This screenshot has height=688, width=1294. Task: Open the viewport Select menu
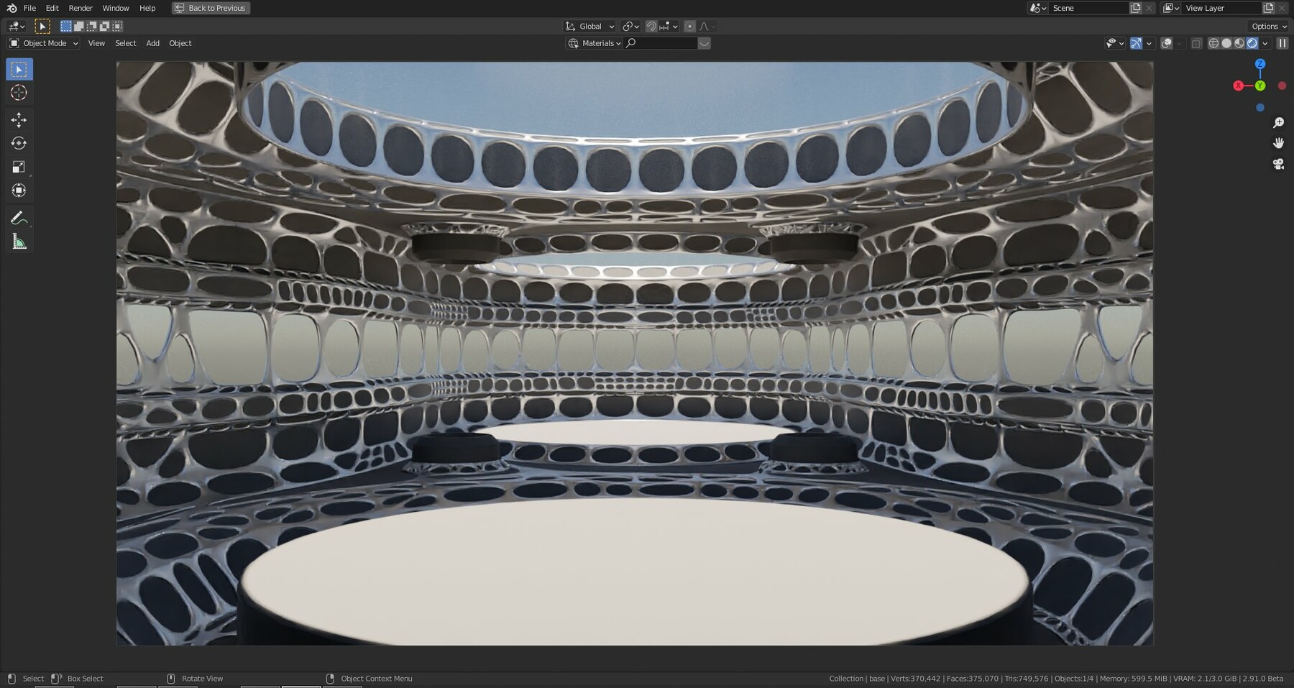click(x=126, y=43)
